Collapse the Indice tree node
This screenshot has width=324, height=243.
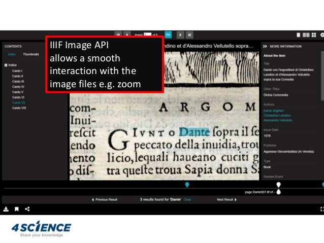point(6,65)
